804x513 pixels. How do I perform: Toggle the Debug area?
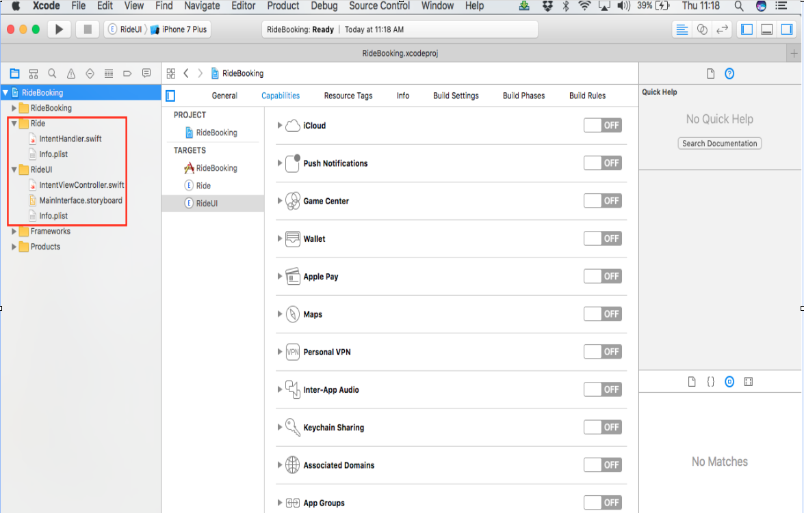[x=767, y=29]
